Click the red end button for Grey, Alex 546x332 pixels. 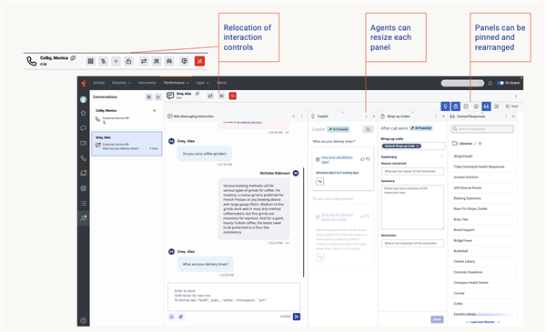point(233,96)
